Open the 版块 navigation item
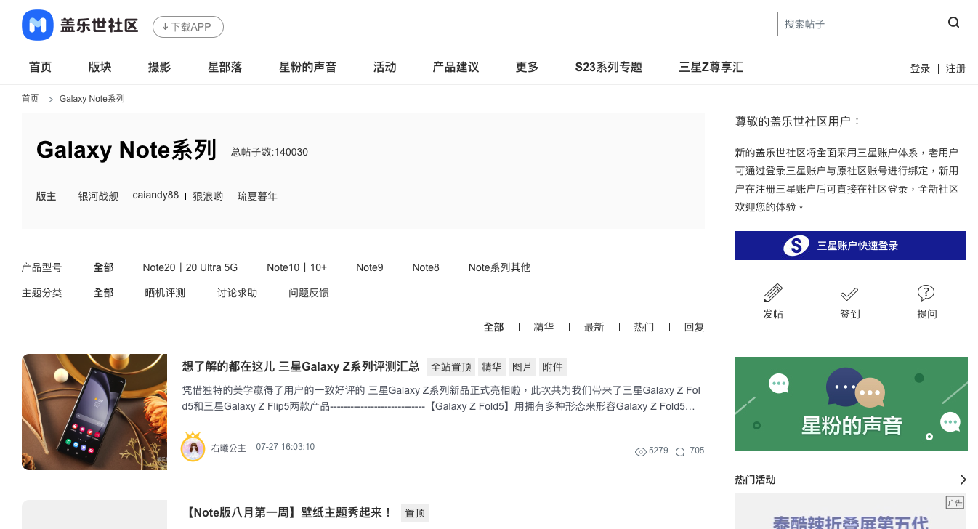The width and height of the screenshot is (978, 529). [100, 67]
